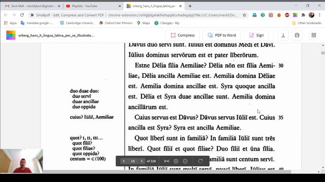Open Chrome profile avatar
The width and height of the screenshot is (325, 182).
[311, 15]
